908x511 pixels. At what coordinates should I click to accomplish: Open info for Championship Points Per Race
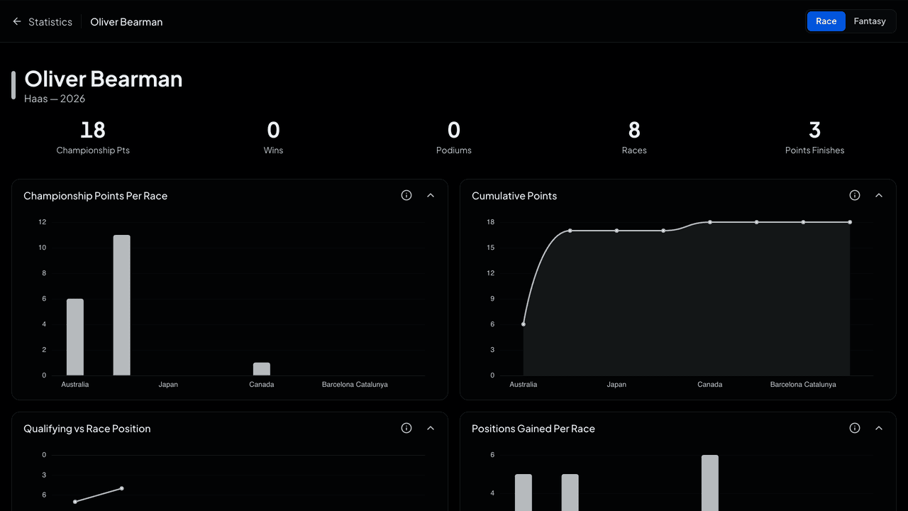406,195
